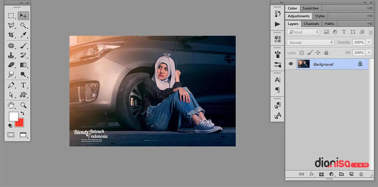Image resolution: width=378 pixels, height=187 pixels.
Task: Select the Move tool
Action: 23,16
